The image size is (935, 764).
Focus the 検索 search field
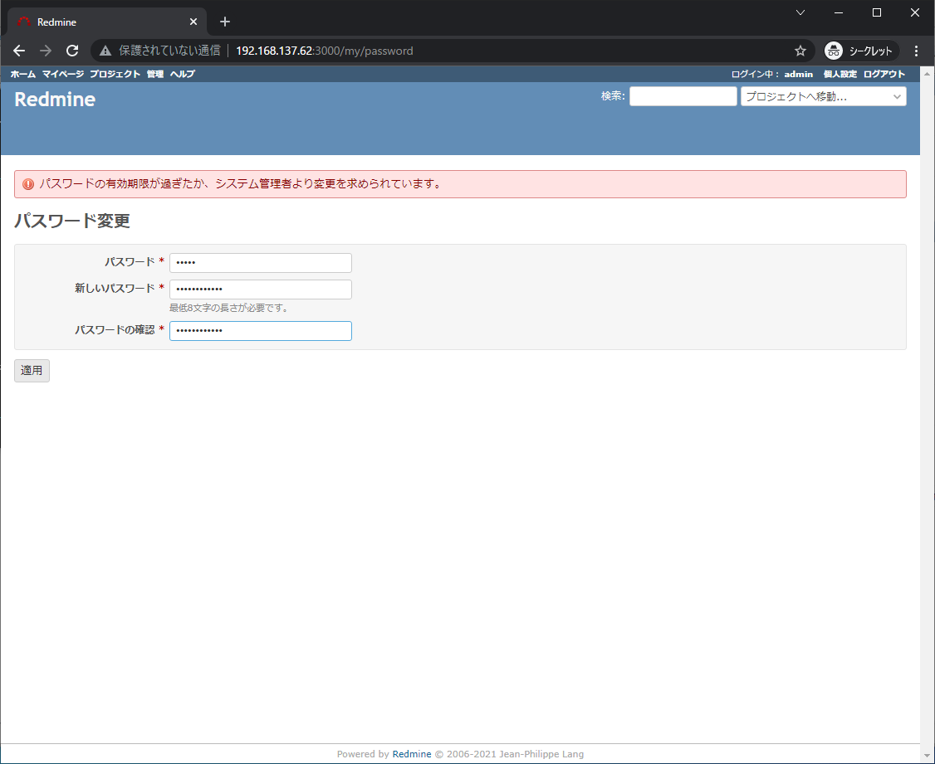(x=683, y=96)
